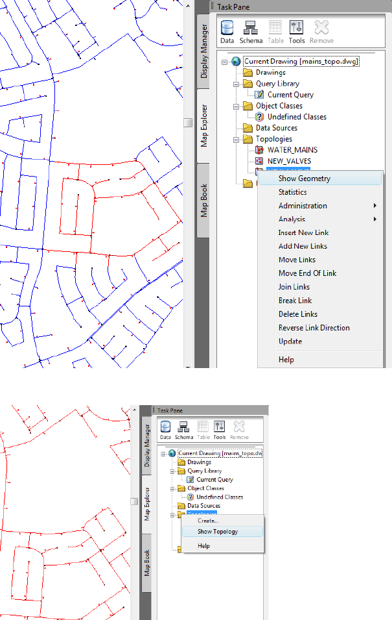Click the Undefined Classes icon in lower pane
This screenshot has width=392, height=620.
[x=190, y=497]
